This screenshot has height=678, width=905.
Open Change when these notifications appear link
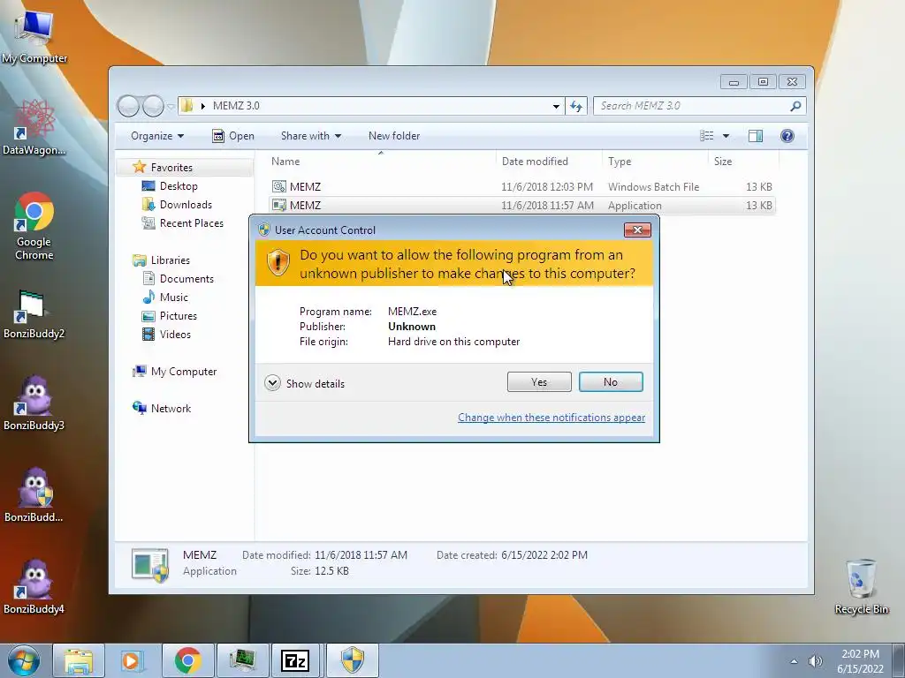551,418
